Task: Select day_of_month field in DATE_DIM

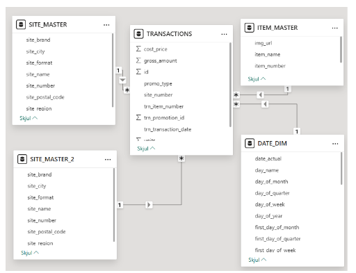Action: click(x=271, y=181)
